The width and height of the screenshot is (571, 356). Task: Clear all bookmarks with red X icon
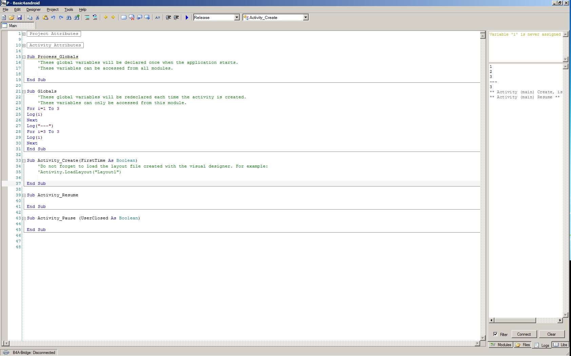tap(132, 17)
